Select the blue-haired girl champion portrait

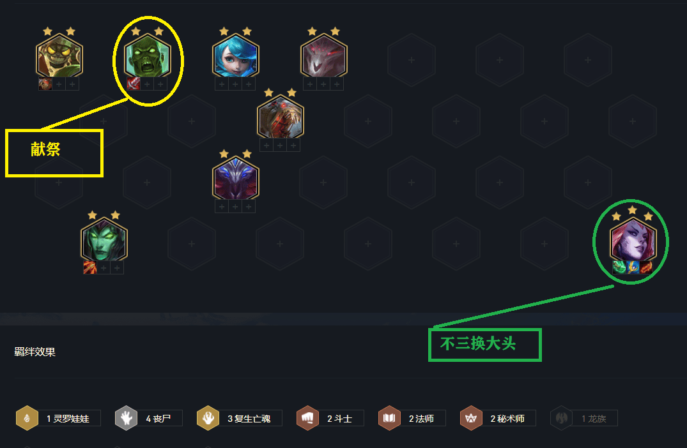[236, 56]
